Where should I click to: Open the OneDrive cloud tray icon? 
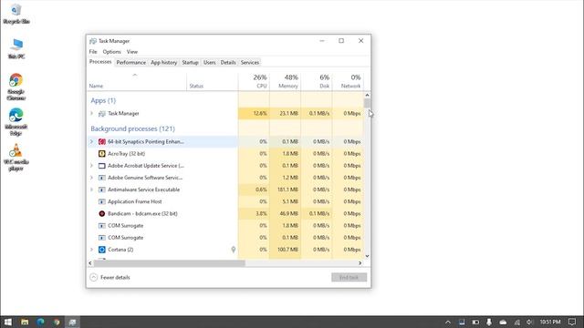[x=503, y=322]
